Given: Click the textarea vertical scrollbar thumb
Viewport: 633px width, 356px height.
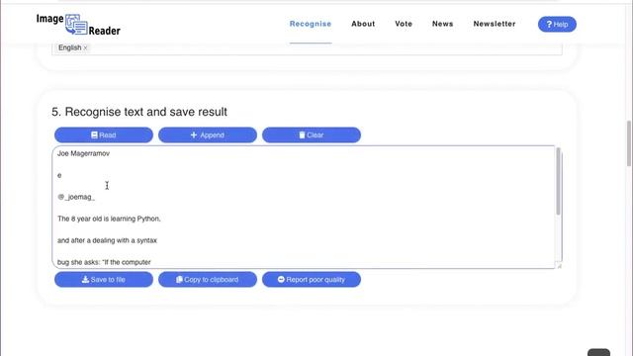Looking at the screenshot, I should (558, 181).
